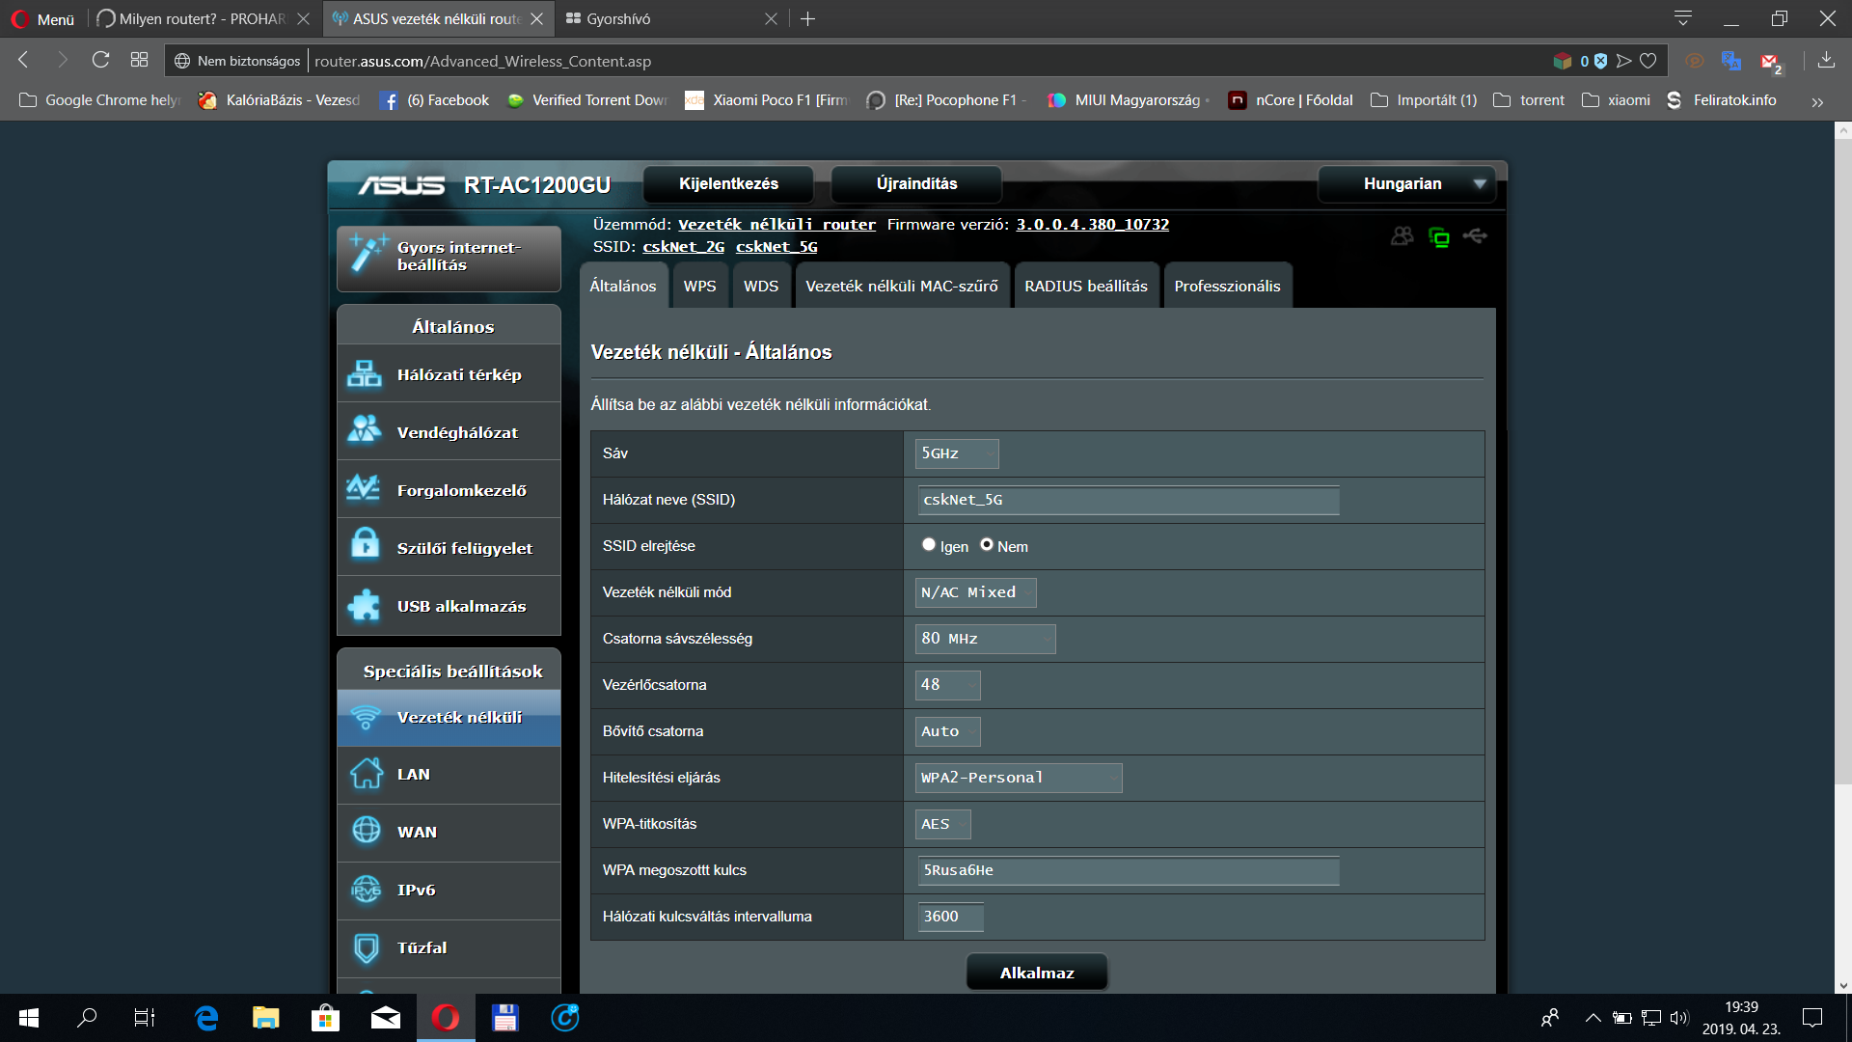The image size is (1852, 1042).
Task: Open the LAN house icon
Action: click(x=367, y=774)
